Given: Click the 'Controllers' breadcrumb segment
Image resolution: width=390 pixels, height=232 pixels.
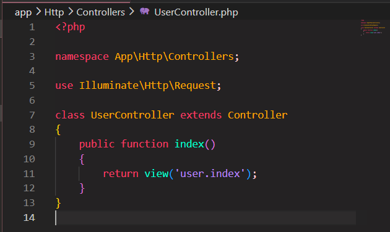Looking at the screenshot, I should pyautogui.click(x=100, y=12).
